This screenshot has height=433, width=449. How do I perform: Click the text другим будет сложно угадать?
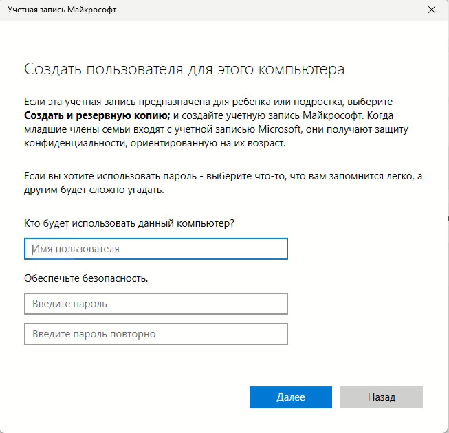(x=94, y=190)
